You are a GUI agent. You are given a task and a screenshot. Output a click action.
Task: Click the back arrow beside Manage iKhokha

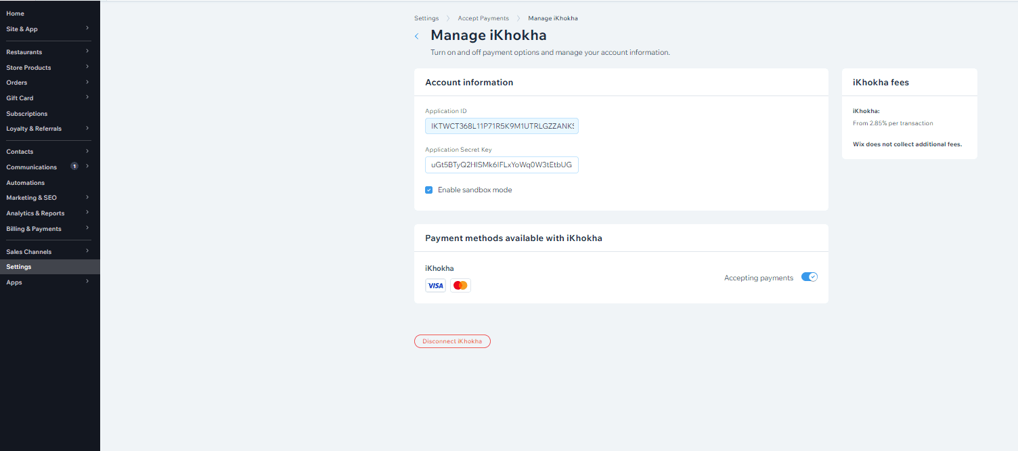416,37
